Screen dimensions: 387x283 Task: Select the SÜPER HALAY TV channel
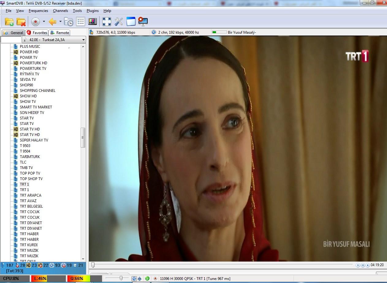pos(34,140)
